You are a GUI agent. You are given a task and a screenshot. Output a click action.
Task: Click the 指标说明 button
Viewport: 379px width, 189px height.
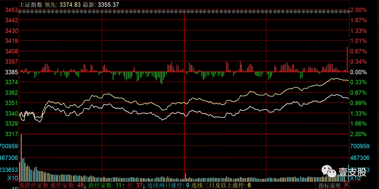click(329, 185)
